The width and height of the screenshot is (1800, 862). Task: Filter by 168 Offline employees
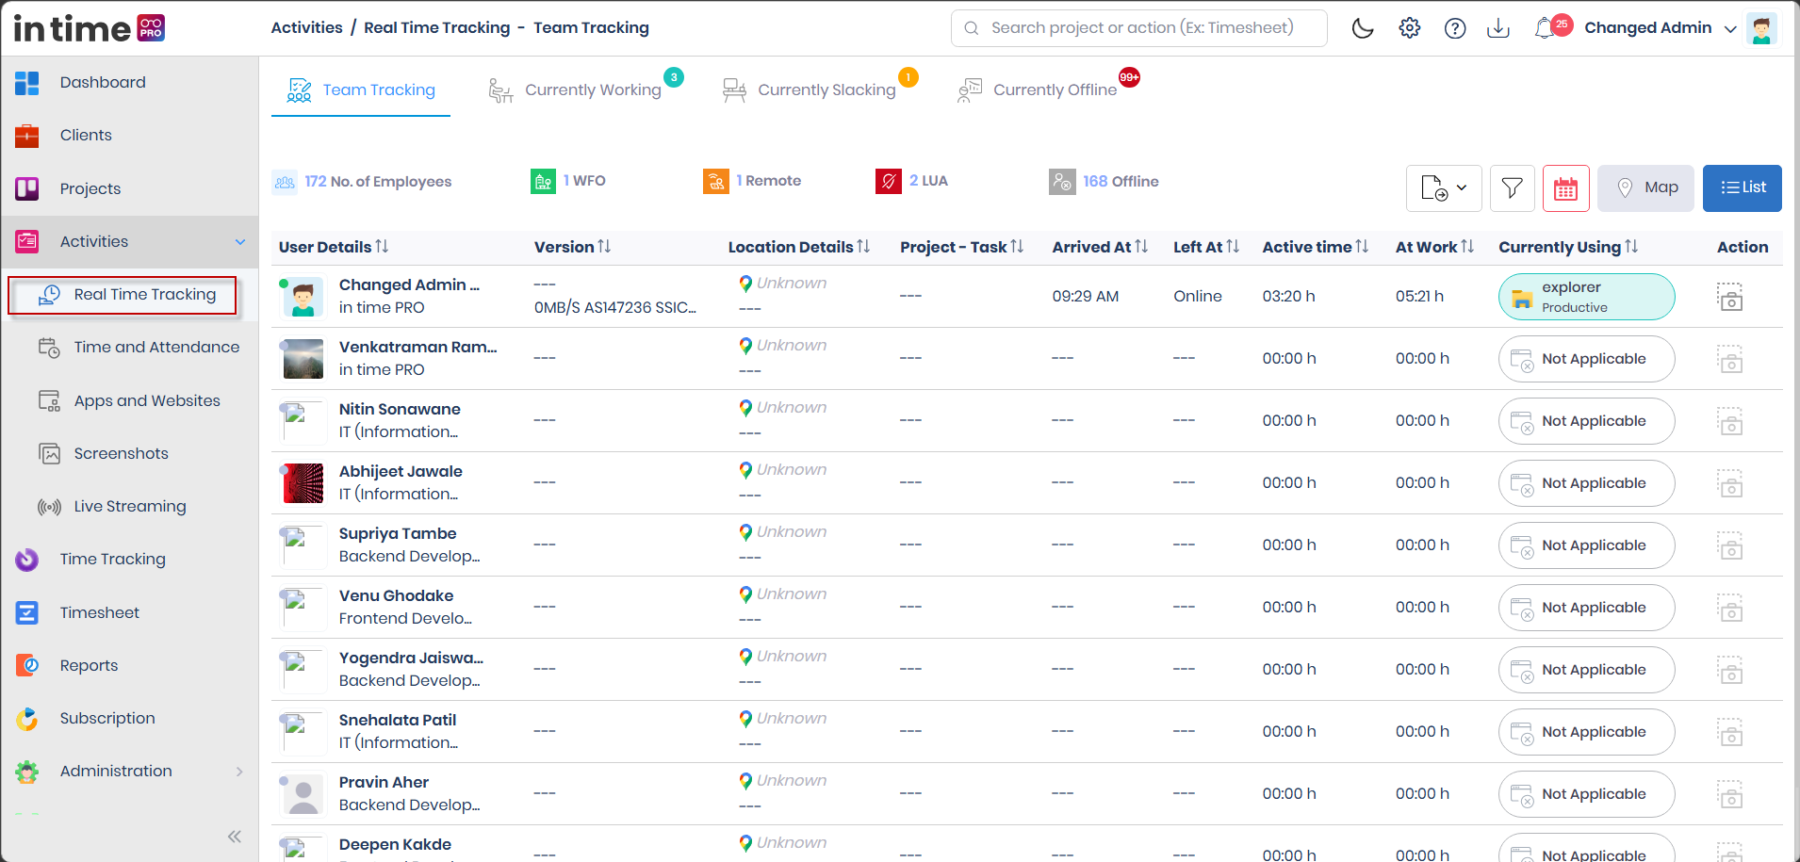(1105, 182)
